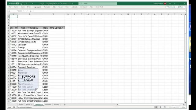Click the Contract Services cell
Screen dimensions: 196x110
30,67
